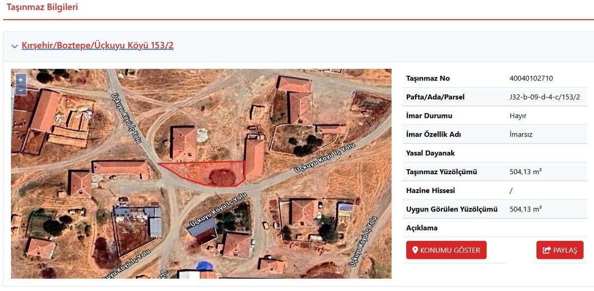The image size is (594, 291).
Task: Zoom out on the map with minus button
Action: point(21,90)
